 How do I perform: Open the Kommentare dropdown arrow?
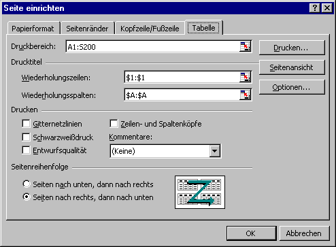click(215, 151)
